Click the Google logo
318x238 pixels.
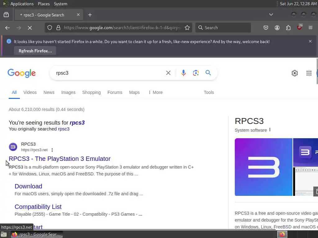click(x=21, y=73)
